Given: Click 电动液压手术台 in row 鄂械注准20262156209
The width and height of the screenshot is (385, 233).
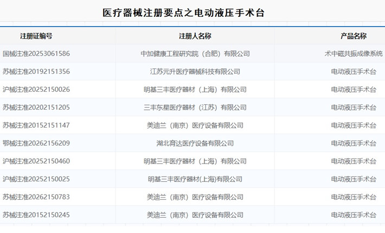Looking at the screenshot, I should 354,143.
